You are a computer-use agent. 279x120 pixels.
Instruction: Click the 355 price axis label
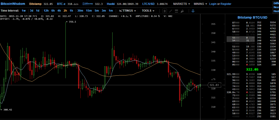(x=213, y=24)
